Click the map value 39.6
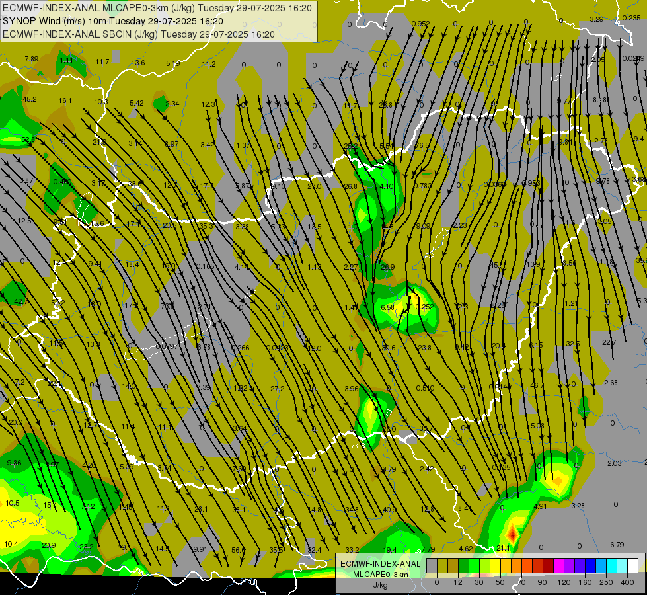 [x=389, y=348]
